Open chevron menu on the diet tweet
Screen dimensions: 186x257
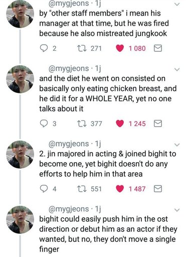[x=177, y=69]
